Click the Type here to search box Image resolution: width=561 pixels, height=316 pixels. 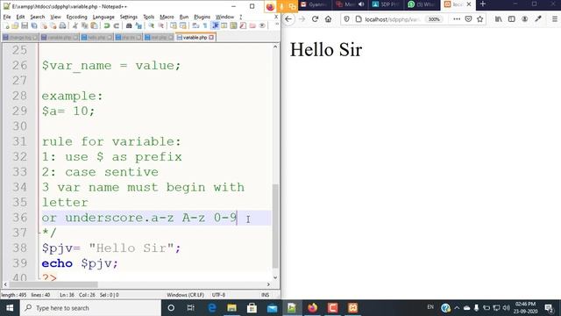coord(90,308)
